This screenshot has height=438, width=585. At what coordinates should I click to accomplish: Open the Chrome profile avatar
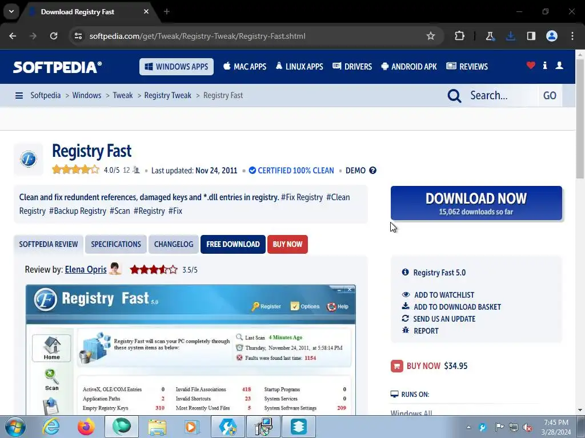pos(552,36)
